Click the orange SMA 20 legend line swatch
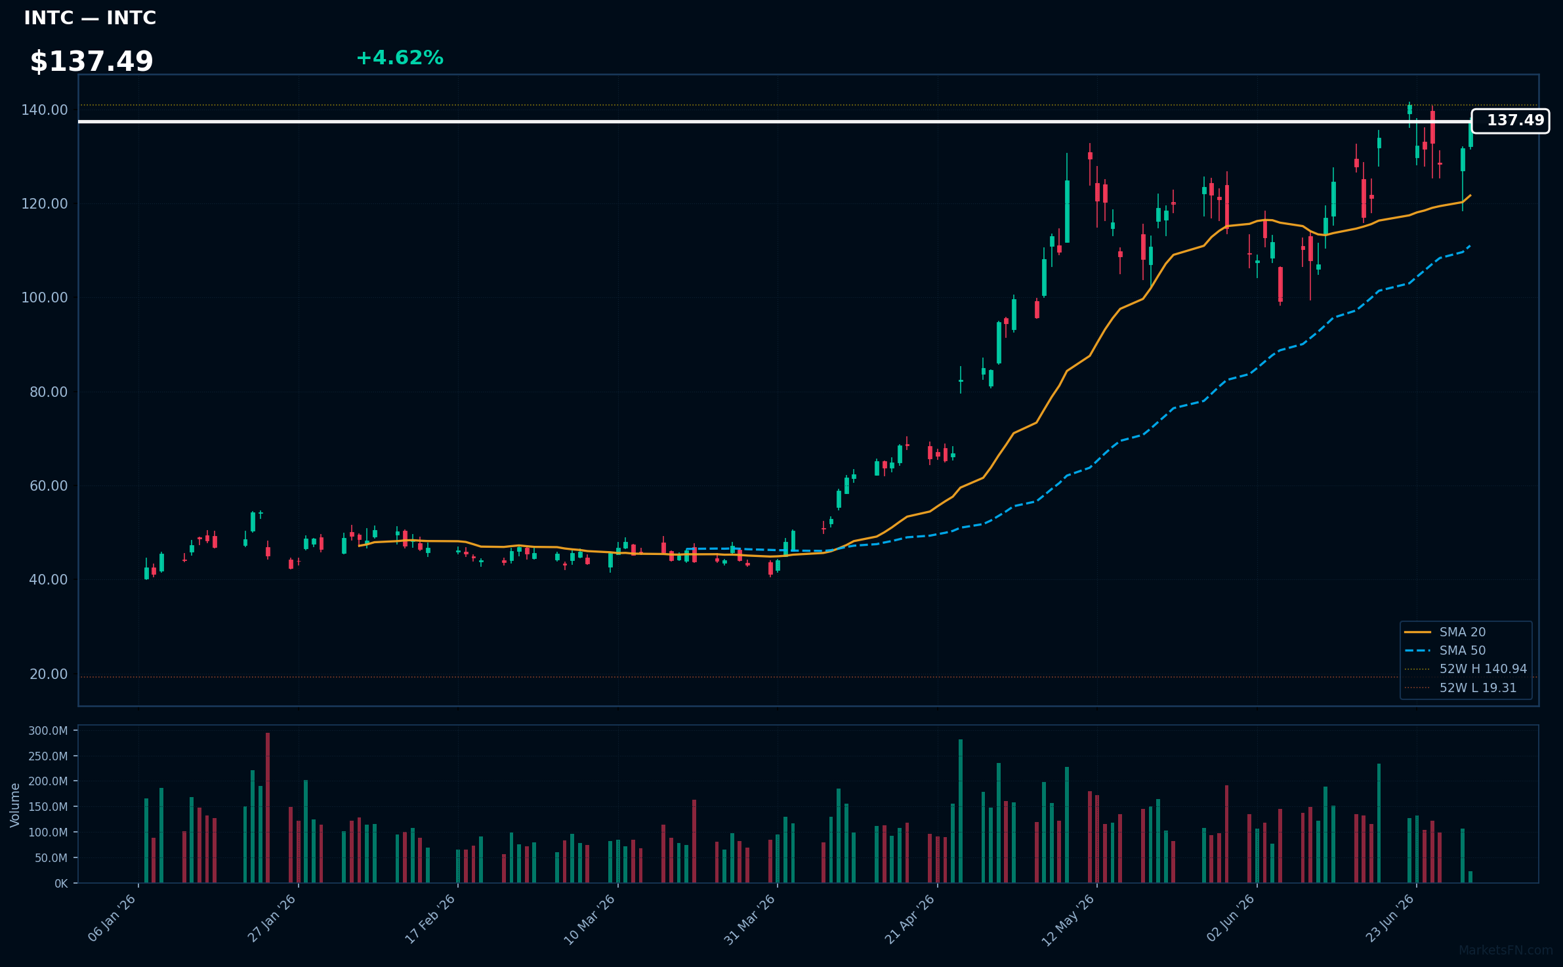1563x967 pixels. [1417, 632]
